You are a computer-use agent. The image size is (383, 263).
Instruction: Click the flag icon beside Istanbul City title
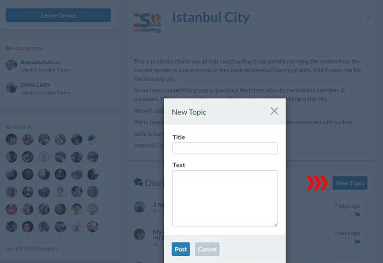(368, 17)
